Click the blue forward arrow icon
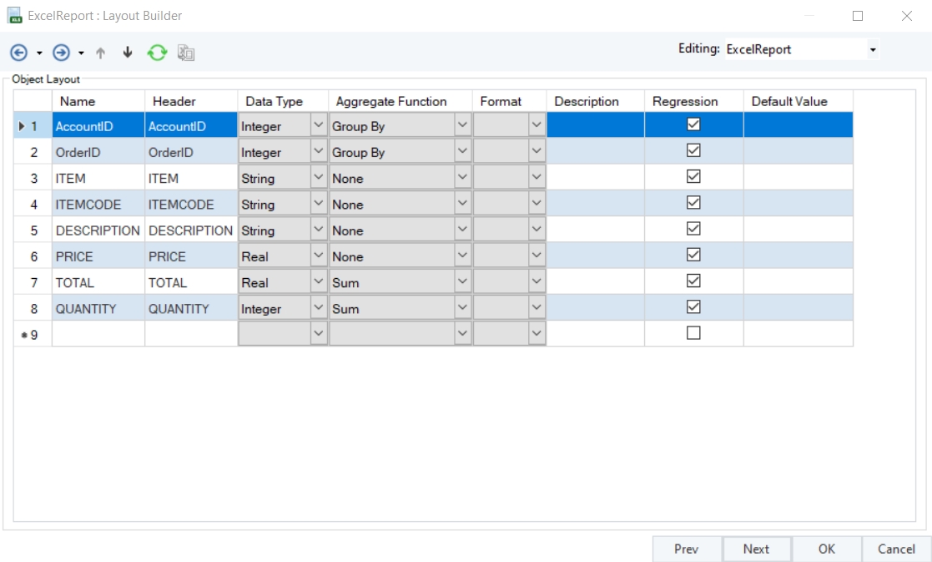 coord(61,53)
